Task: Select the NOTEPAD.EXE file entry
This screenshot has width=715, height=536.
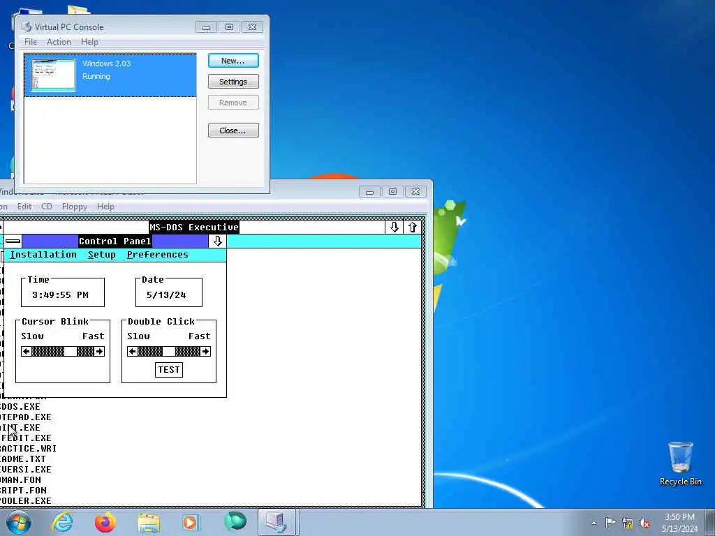Action: (26, 417)
